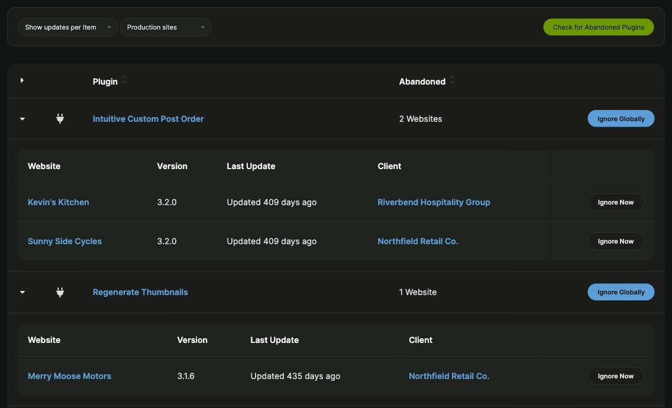Sort by Abandoned column header
This screenshot has width=672, height=408.
pos(422,82)
